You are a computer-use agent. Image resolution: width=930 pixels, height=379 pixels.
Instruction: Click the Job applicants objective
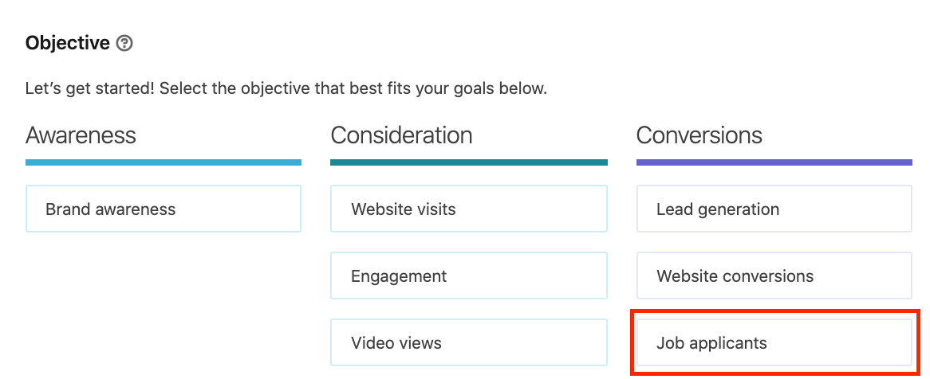(x=774, y=342)
